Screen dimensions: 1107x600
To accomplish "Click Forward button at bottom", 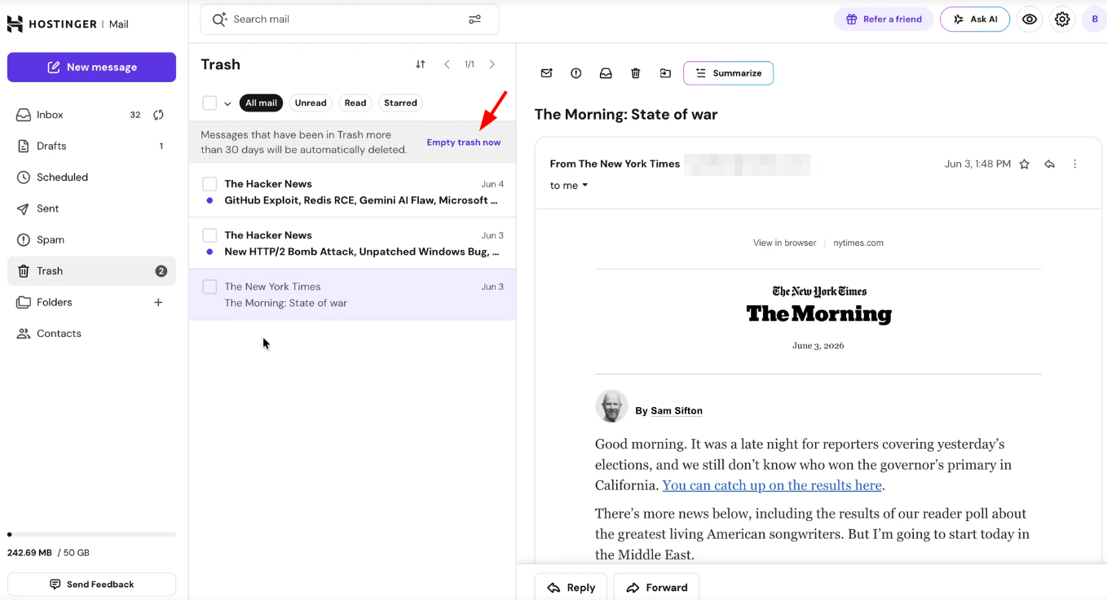I will [656, 588].
